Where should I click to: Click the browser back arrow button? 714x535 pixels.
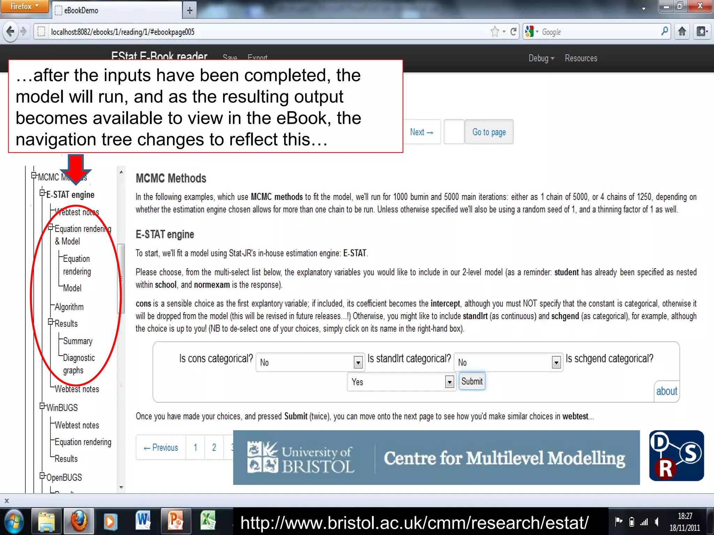pos(10,32)
